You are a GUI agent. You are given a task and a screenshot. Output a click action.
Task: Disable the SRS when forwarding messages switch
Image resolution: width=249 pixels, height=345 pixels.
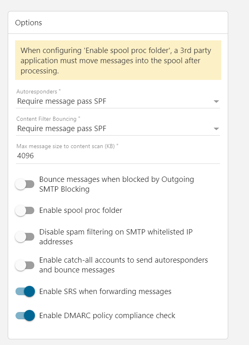pyautogui.click(x=25, y=292)
